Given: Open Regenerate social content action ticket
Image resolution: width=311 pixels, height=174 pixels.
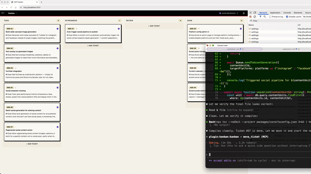Looking at the screenshot, I should click(32, 132).
